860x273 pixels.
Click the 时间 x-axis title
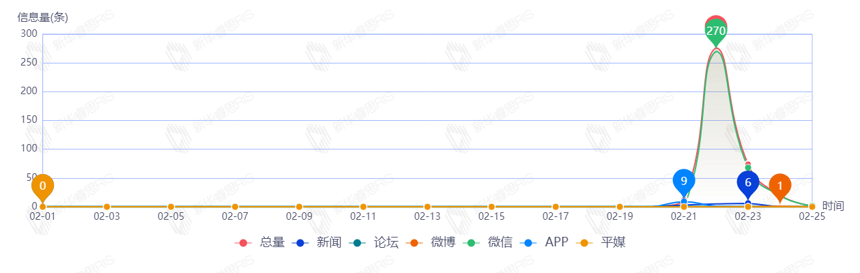click(x=833, y=205)
